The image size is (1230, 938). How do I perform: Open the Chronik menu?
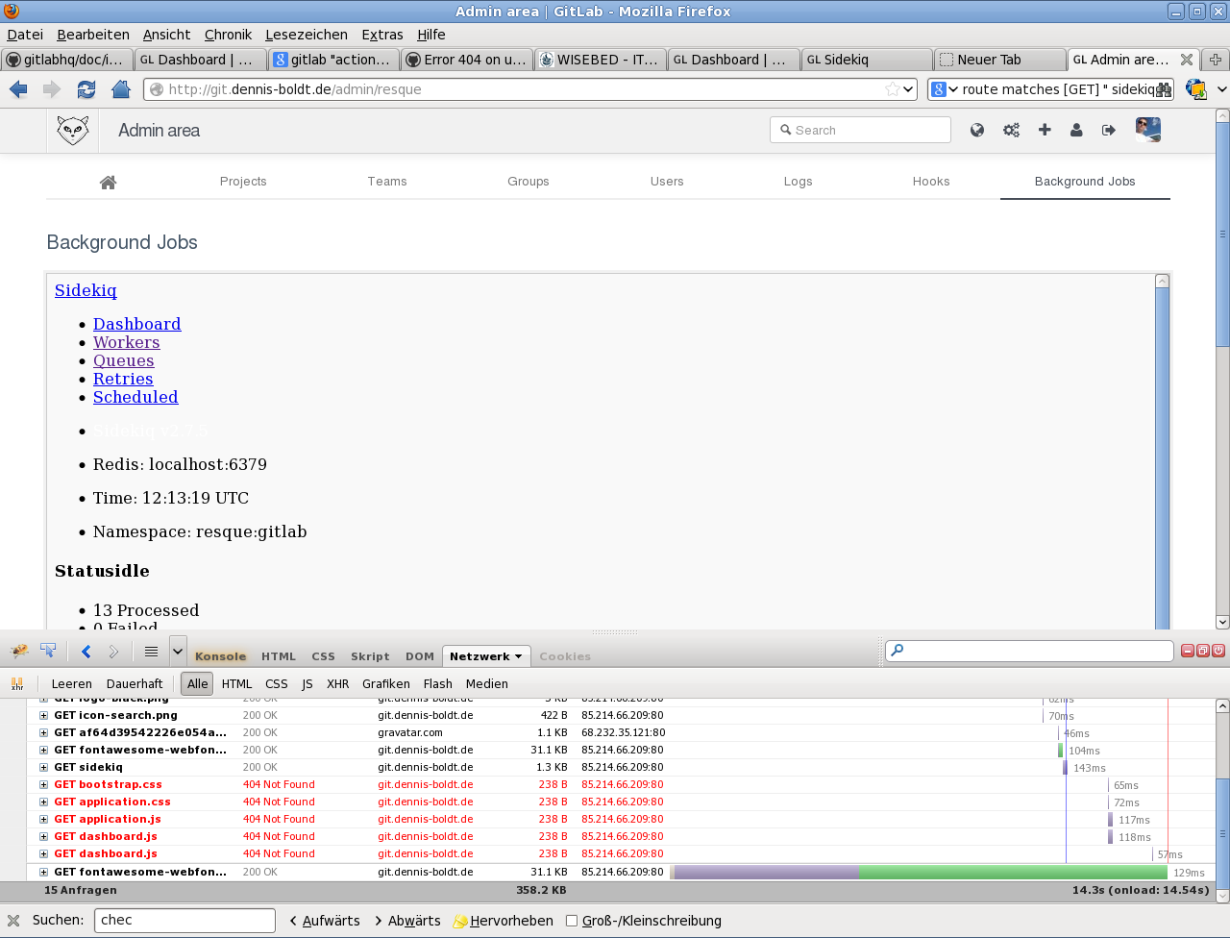pos(228,35)
